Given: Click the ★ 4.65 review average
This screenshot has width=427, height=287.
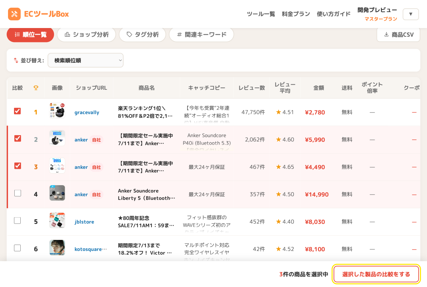Looking at the screenshot, I should pos(285,167).
